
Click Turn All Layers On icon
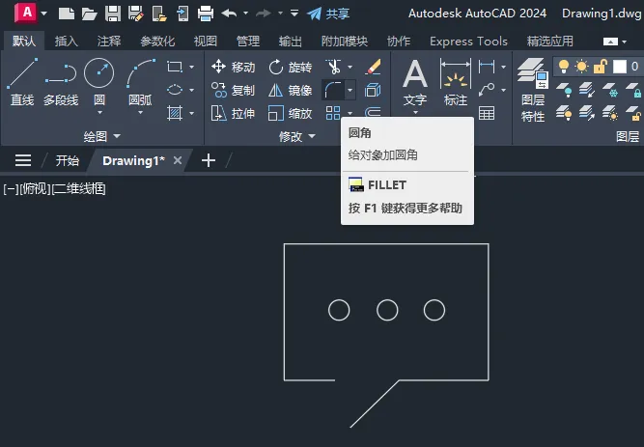pyautogui.click(x=564, y=113)
